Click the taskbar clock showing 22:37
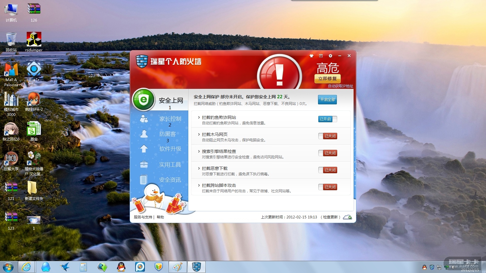Image resolution: width=486 pixels, height=273 pixels. click(x=470, y=267)
